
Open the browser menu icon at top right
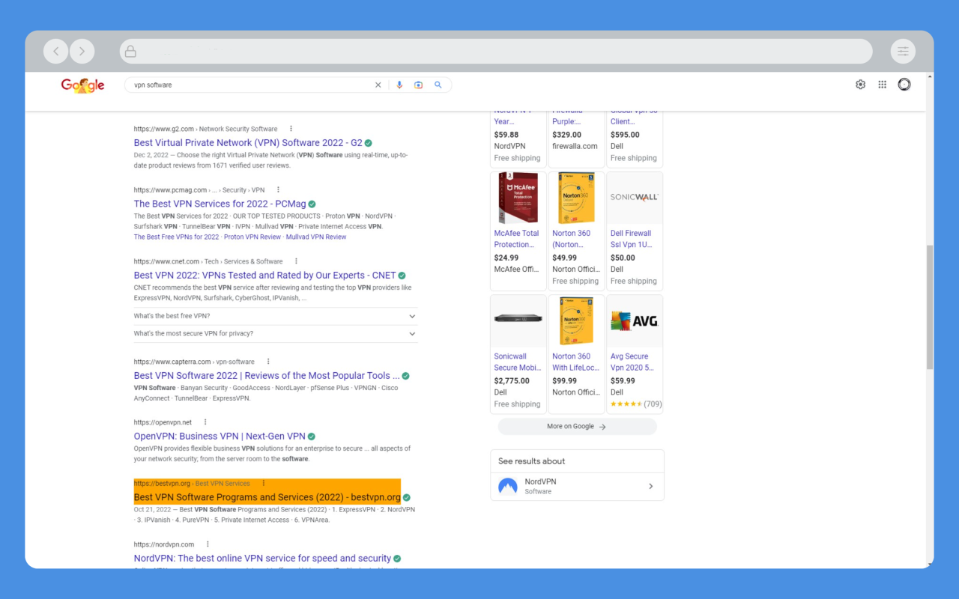point(903,51)
